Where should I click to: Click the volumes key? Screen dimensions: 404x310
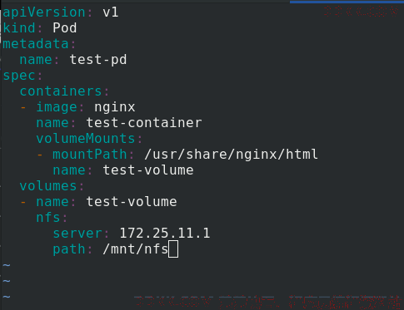tap(48, 185)
